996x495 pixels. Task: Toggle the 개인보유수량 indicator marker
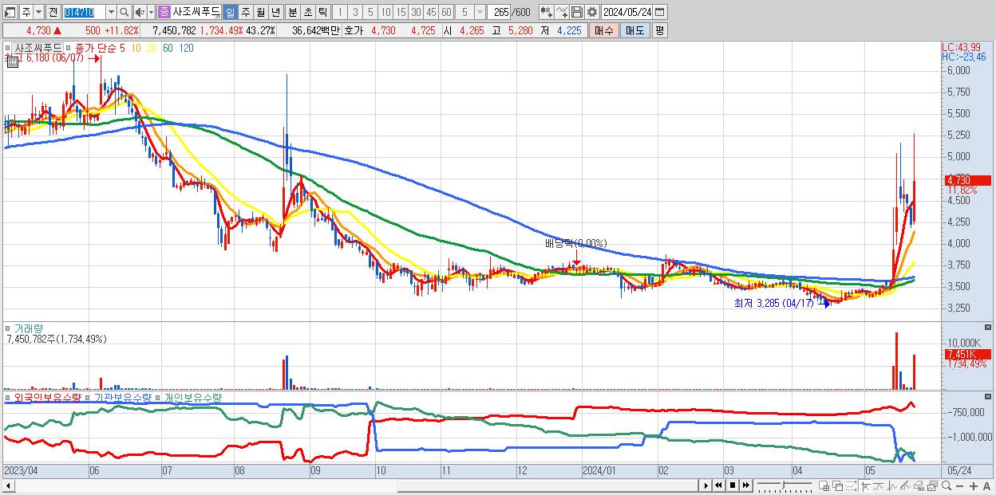click(x=158, y=397)
